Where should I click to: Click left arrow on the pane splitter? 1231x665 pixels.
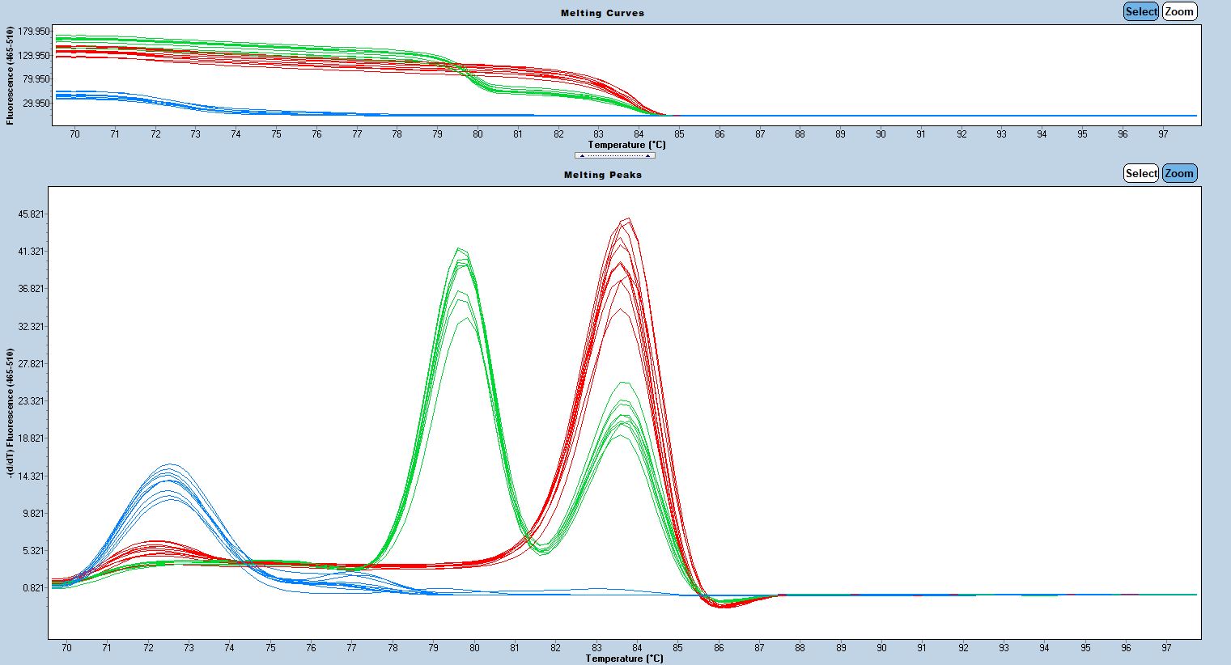click(x=582, y=155)
